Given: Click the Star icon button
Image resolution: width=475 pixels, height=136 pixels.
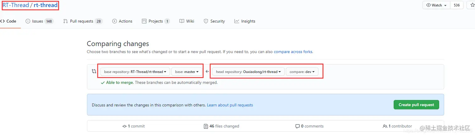Looking at the screenshot, I should pyautogui.click(x=472, y=5).
